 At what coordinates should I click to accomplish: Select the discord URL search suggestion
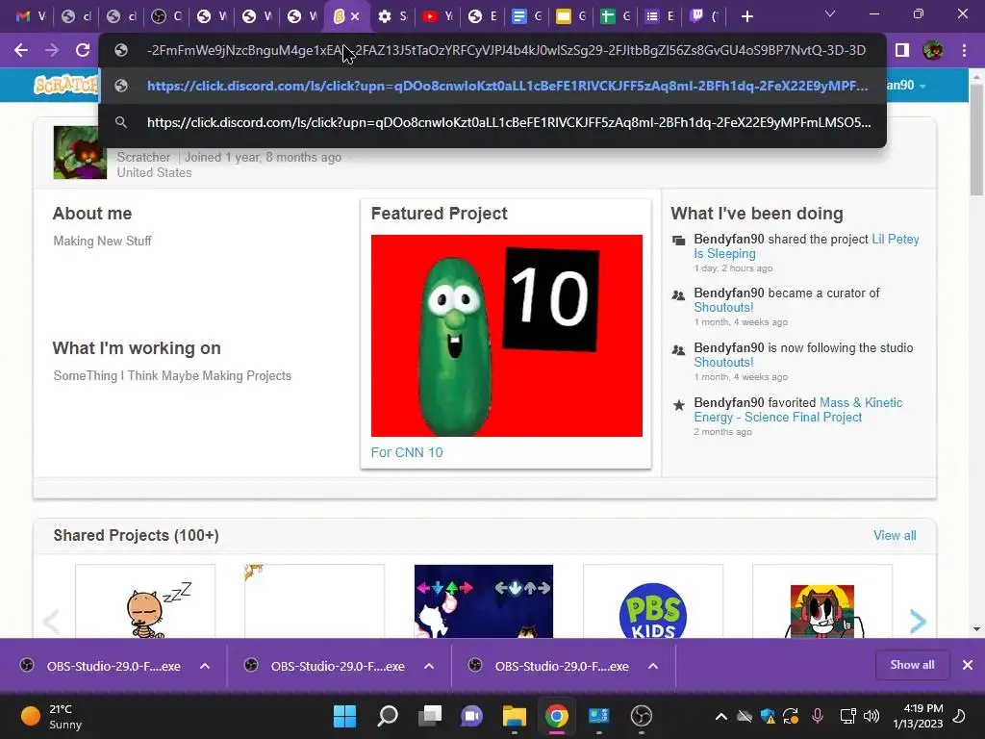coord(492,122)
